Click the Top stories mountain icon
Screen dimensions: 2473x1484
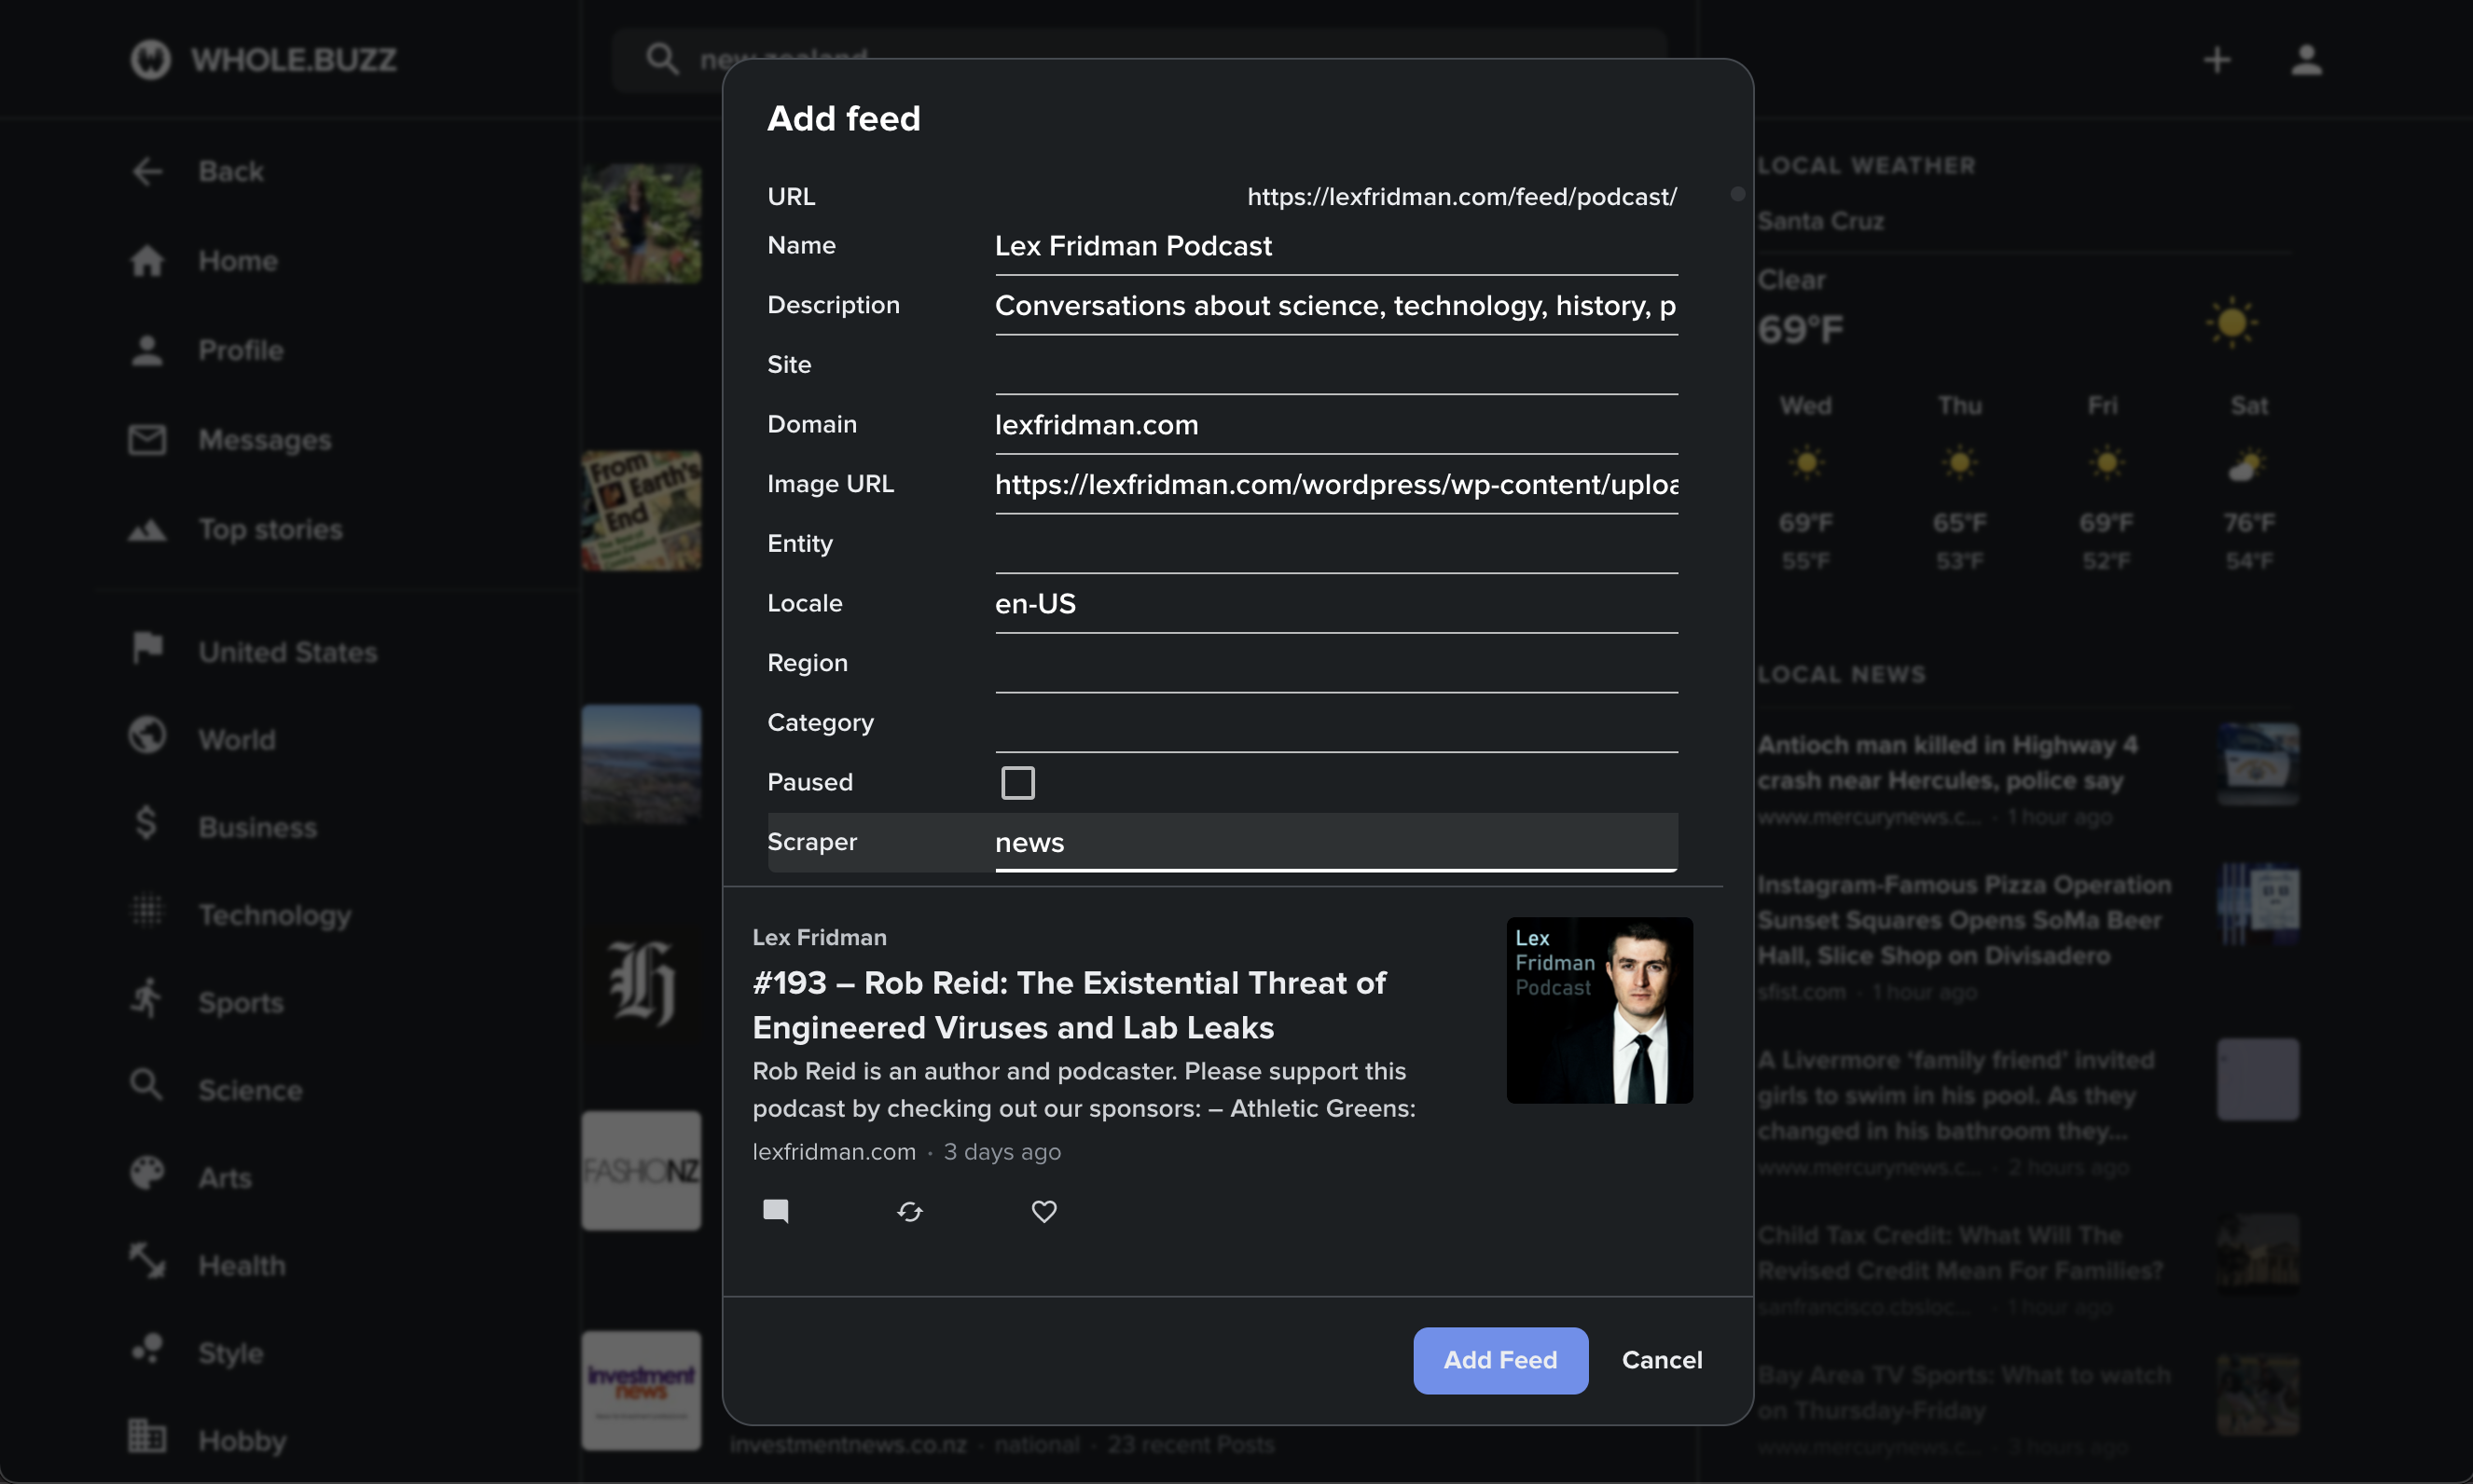(x=147, y=529)
